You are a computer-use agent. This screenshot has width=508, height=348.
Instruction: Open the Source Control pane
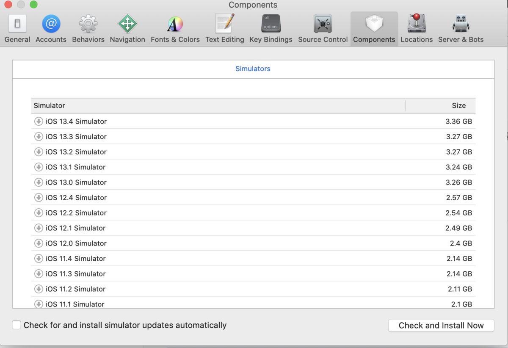pyautogui.click(x=323, y=28)
